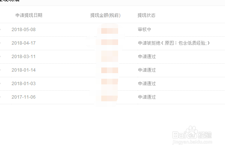Click the 提现状态 column header
The image size is (225, 150).
(146, 15)
